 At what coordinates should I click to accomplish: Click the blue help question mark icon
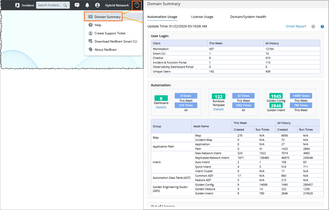point(322,26)
